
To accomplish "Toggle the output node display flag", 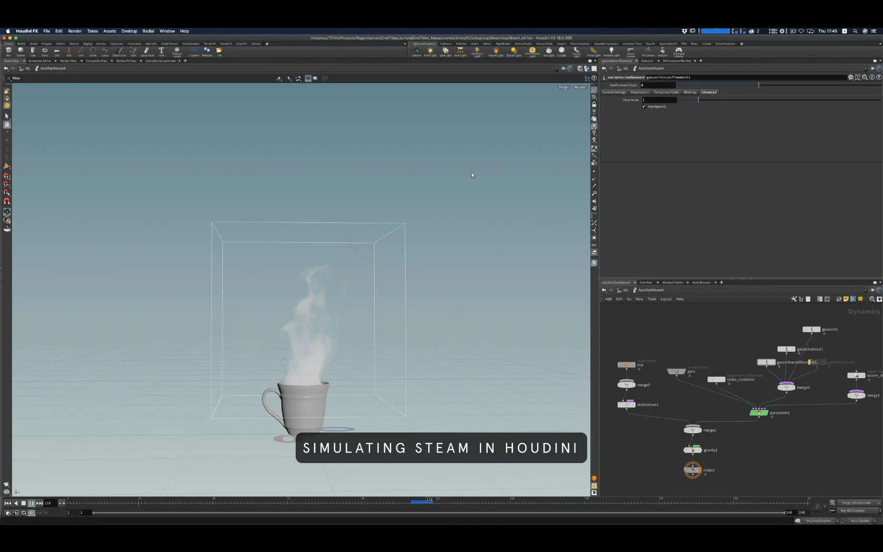I will click(700, 470).
